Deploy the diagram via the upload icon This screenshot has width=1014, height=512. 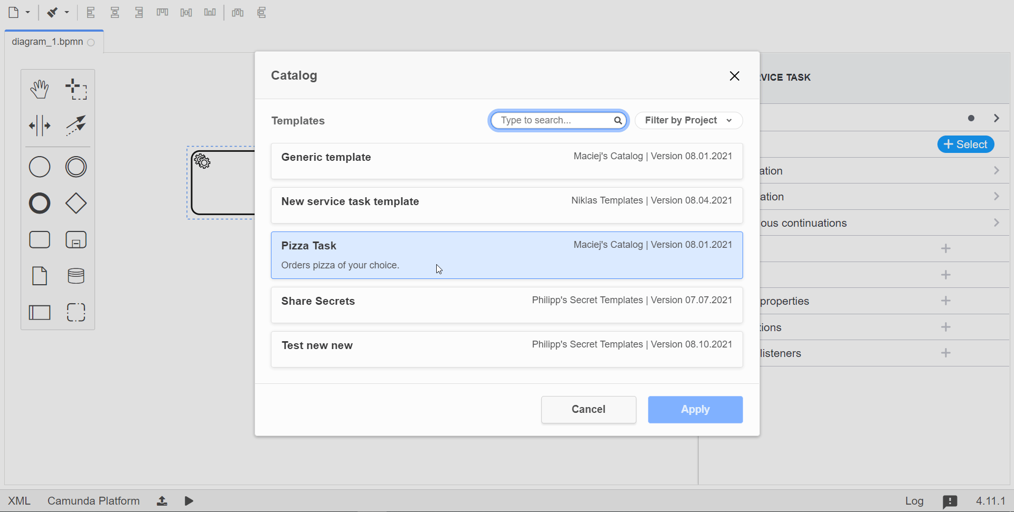(162, 500)
